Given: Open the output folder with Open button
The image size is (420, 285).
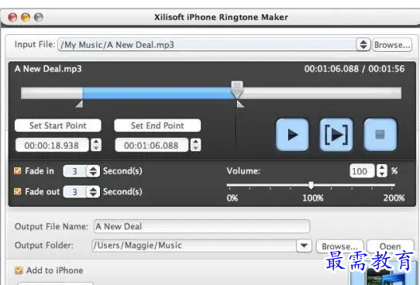Looking at the screenshot, I should point(390,246).
